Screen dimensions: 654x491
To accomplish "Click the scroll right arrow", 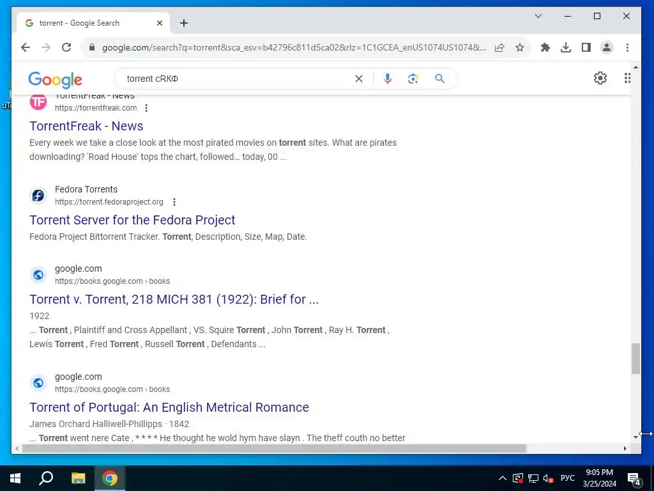I will pos(625,448).
